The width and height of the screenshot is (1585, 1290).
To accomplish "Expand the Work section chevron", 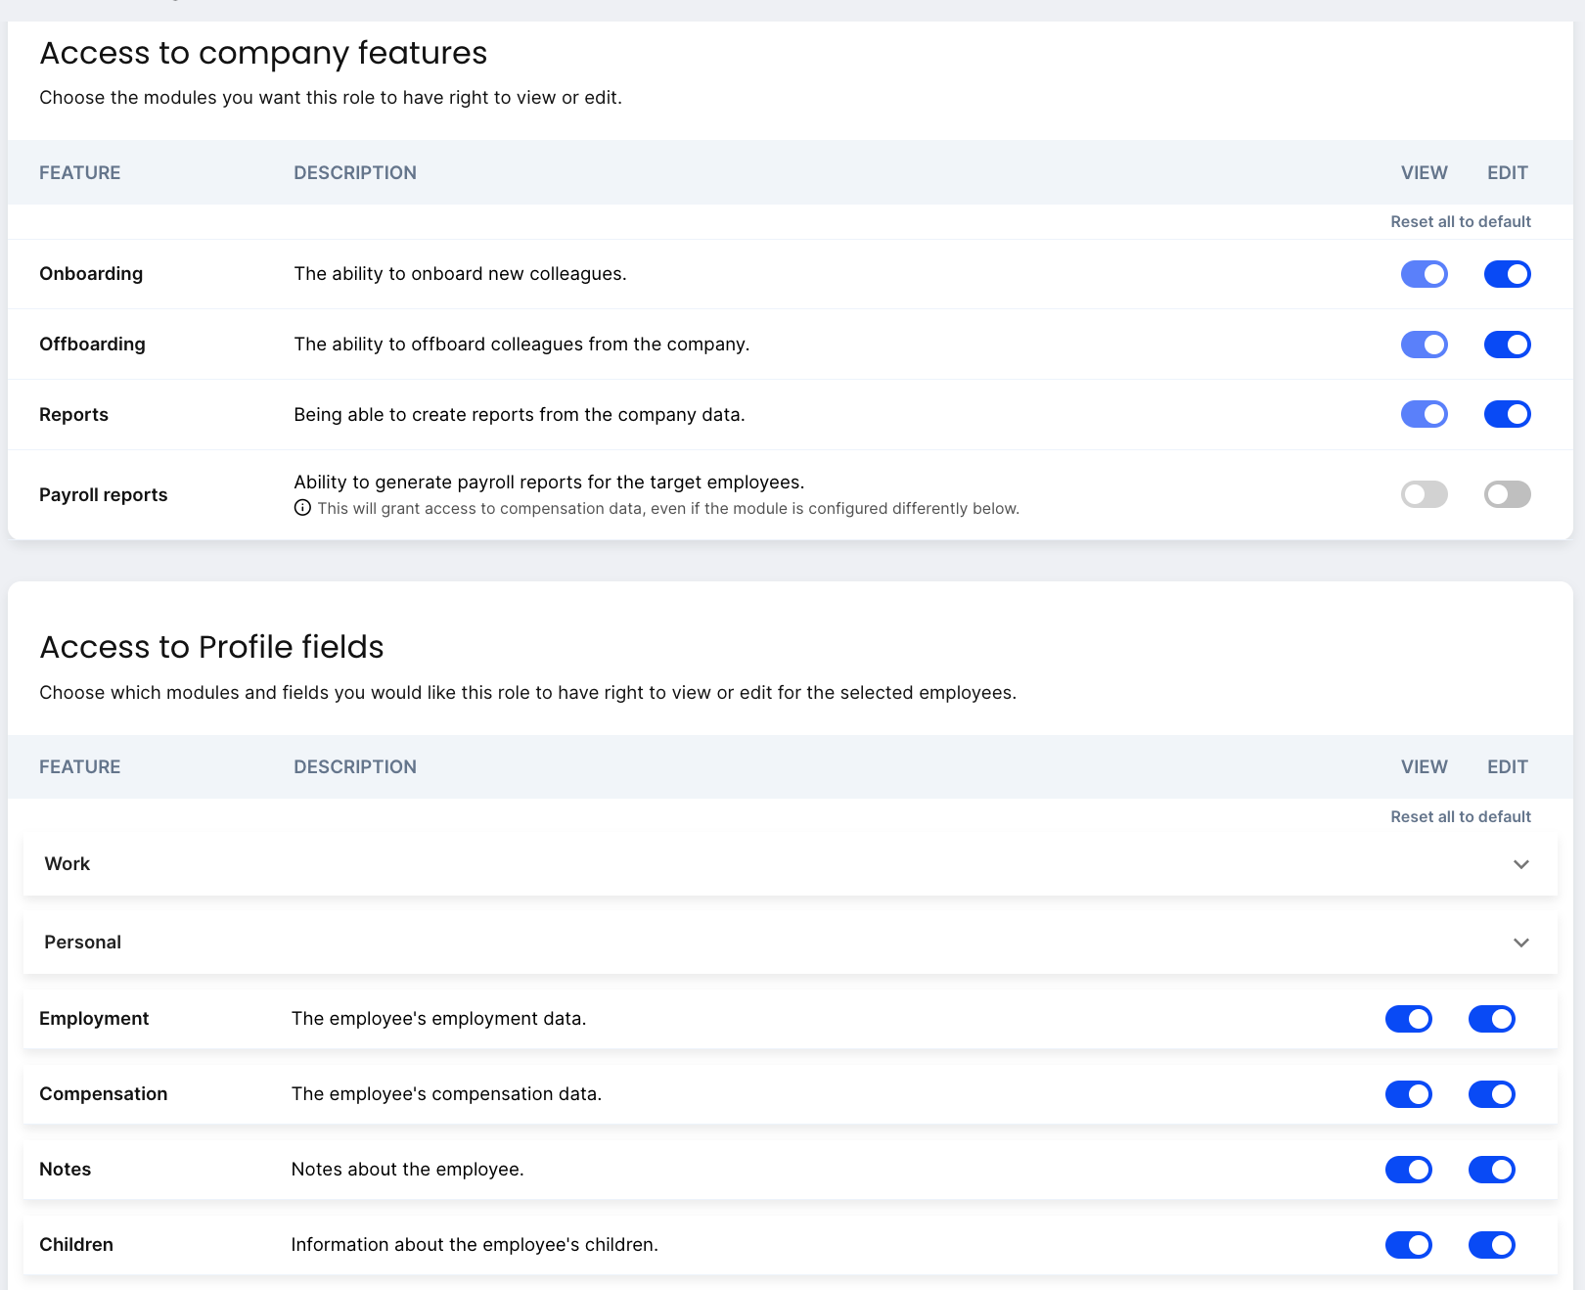I will click(1520, 864).
